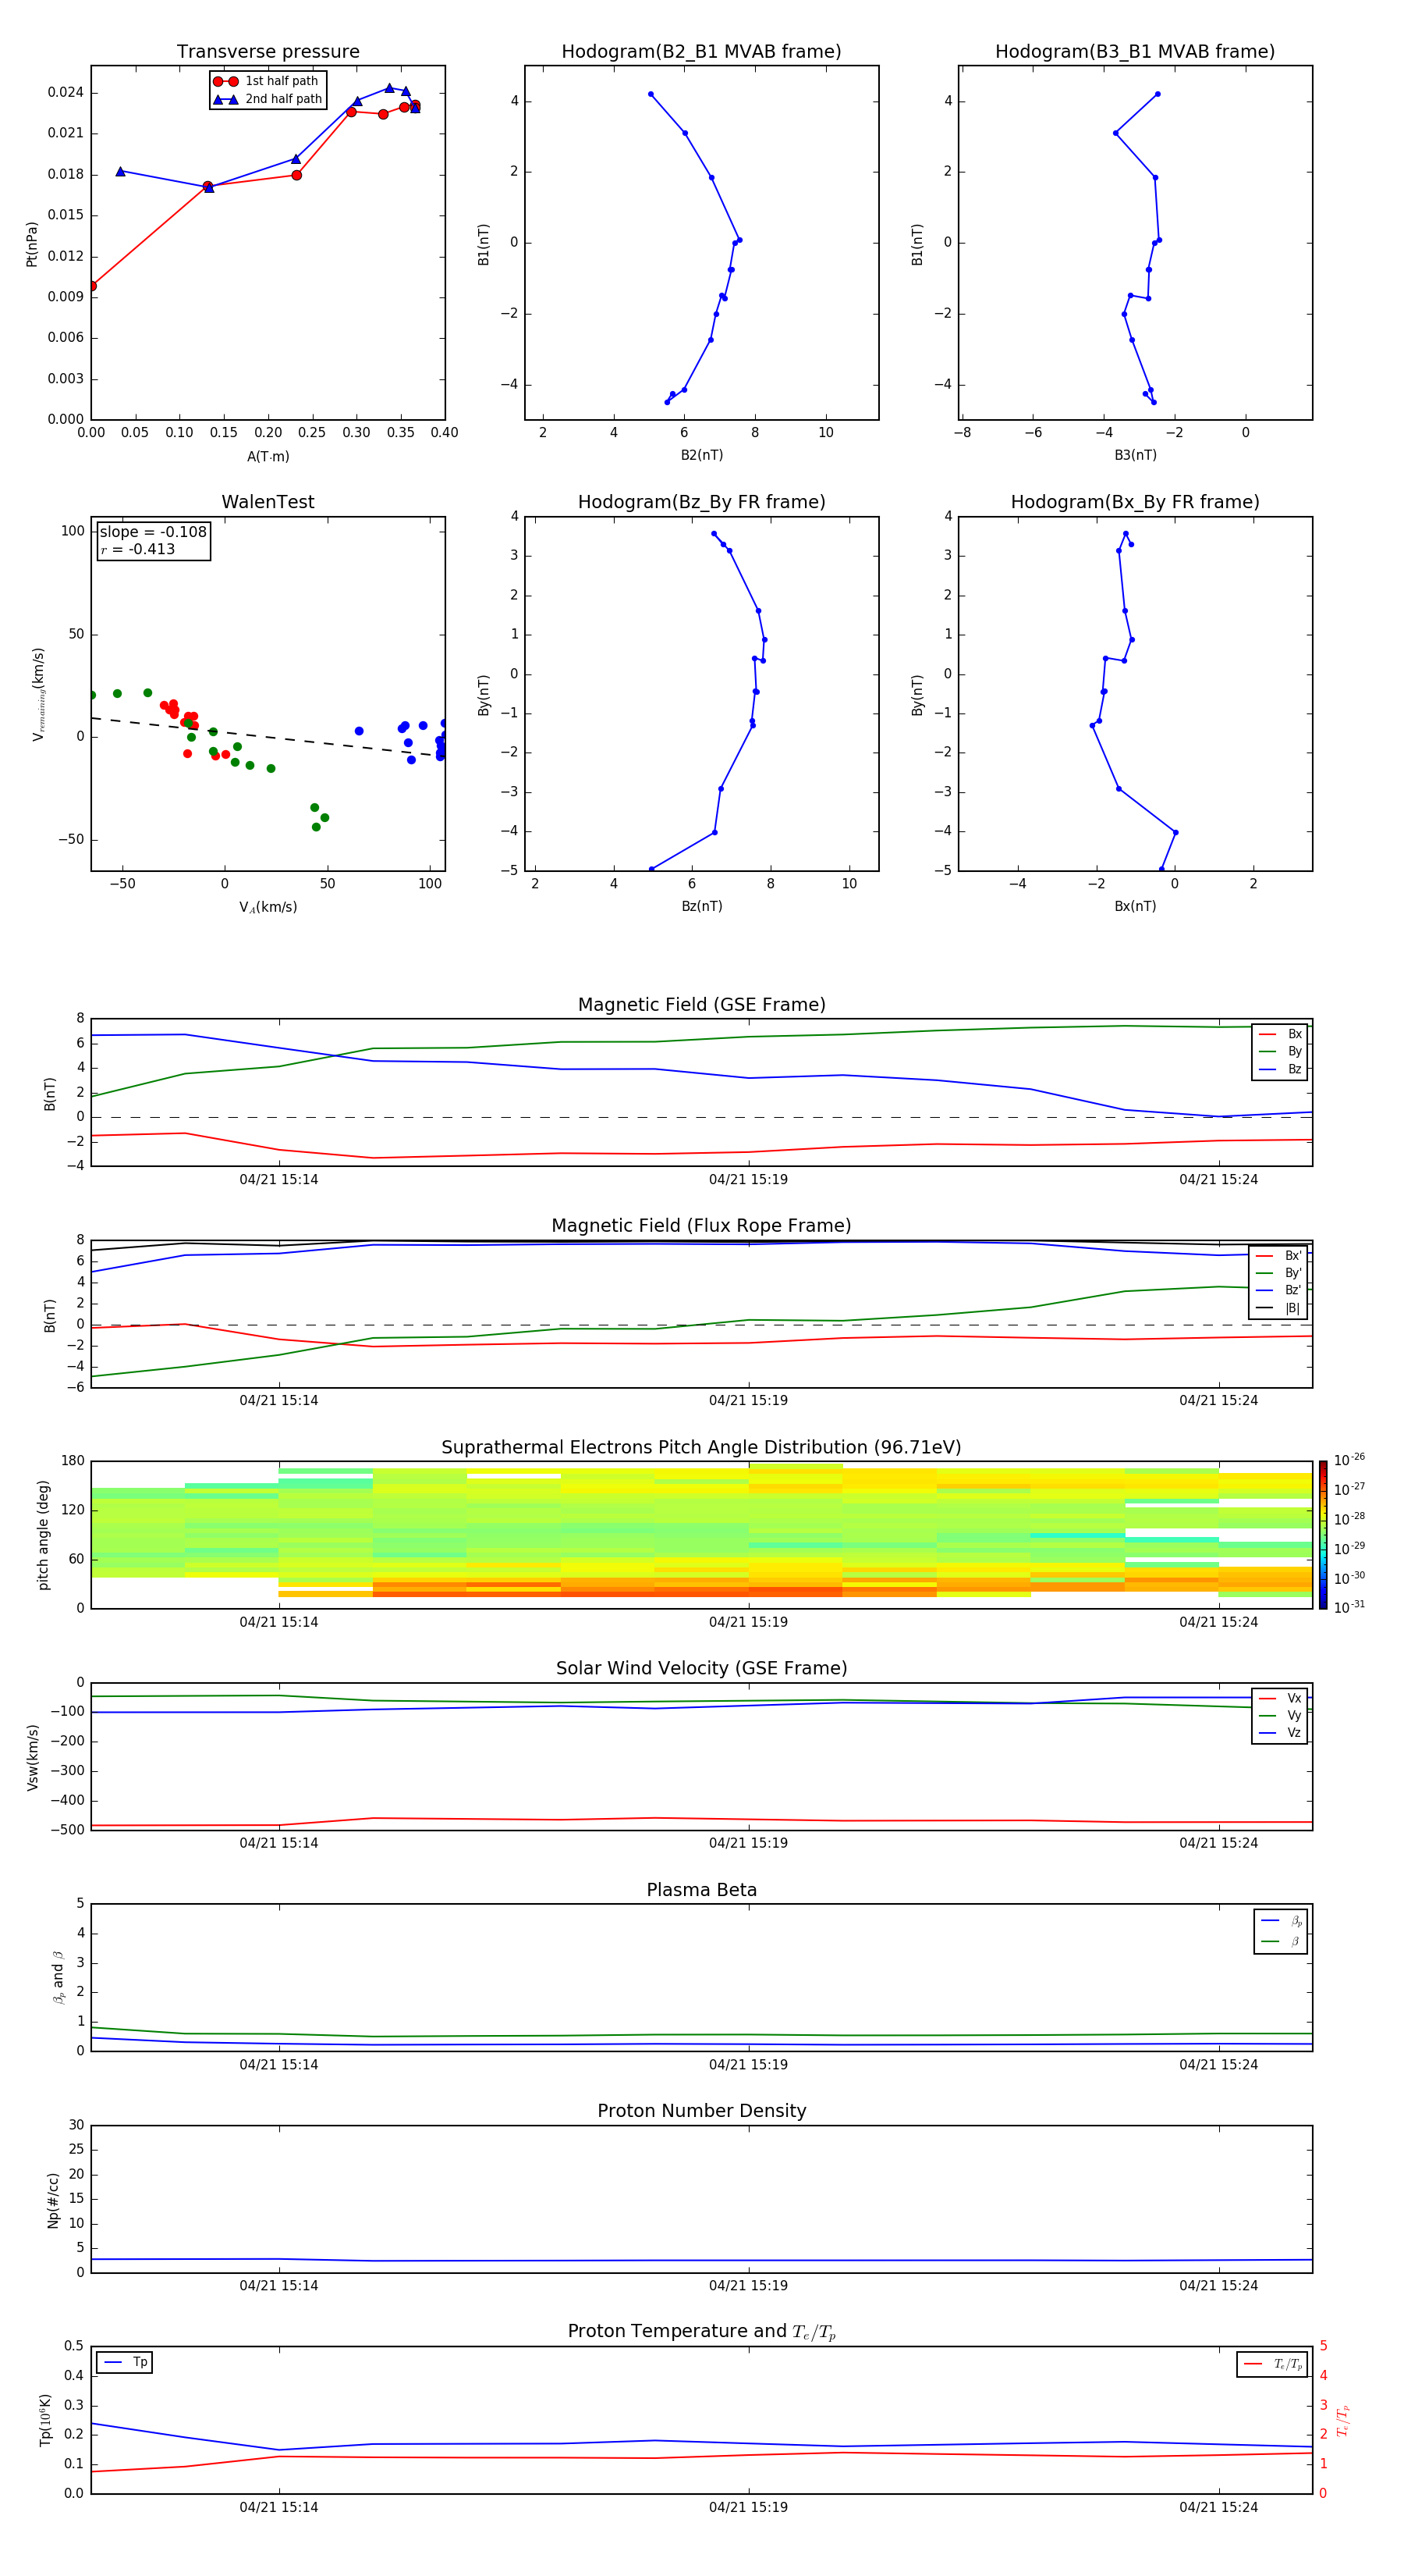Click the '1st half path' legend entry
Image resolution: width=1404 pixels, height=2576 pixels.
click(x=266, y=81)
